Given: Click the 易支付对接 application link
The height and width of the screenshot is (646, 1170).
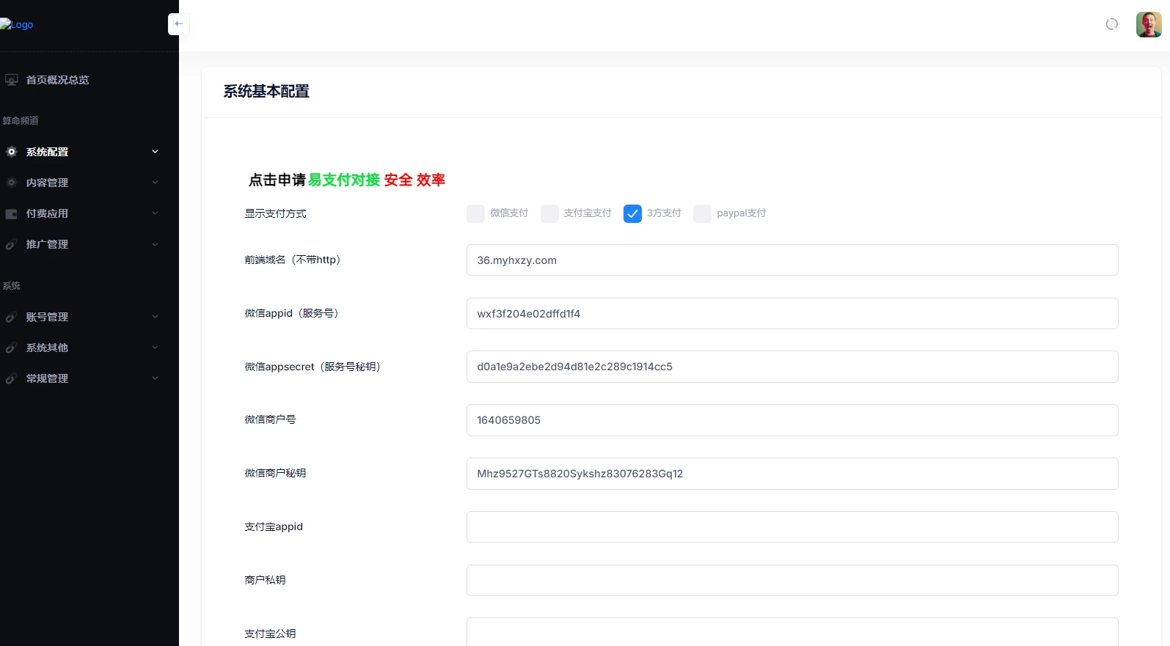Looking at the screenshot, I should click(x=343, y=180).
